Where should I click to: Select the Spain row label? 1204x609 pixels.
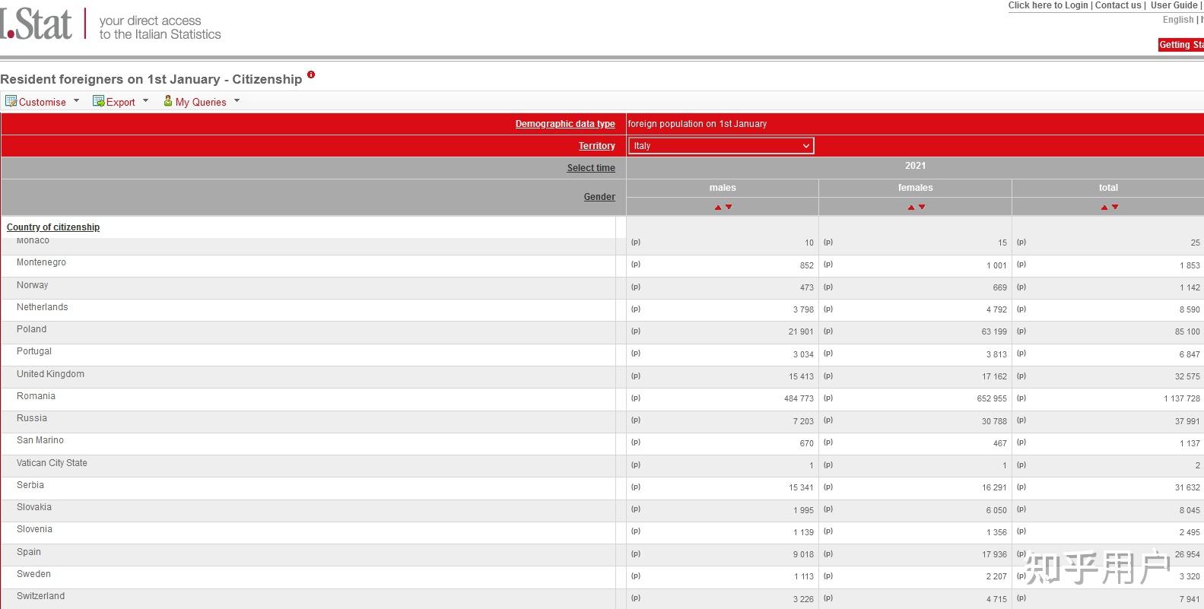29,552
